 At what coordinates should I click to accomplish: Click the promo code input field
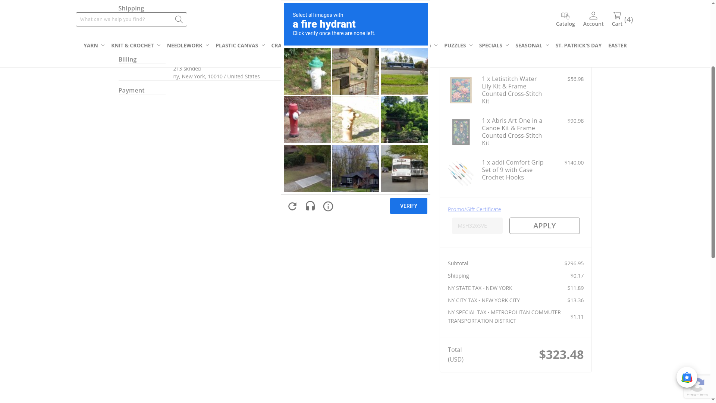point(477,226)
